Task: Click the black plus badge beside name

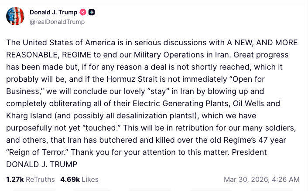Action: [x=92, y=12]
